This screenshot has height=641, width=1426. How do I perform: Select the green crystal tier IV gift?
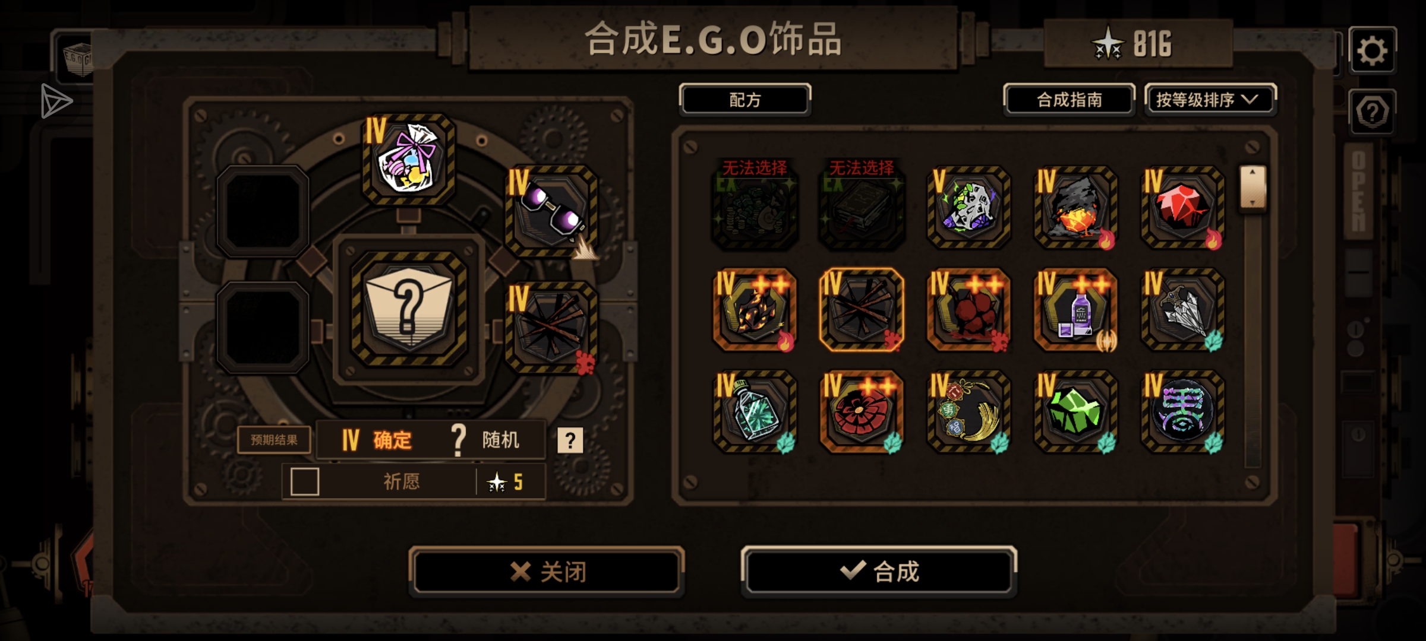pos(1075,411)
